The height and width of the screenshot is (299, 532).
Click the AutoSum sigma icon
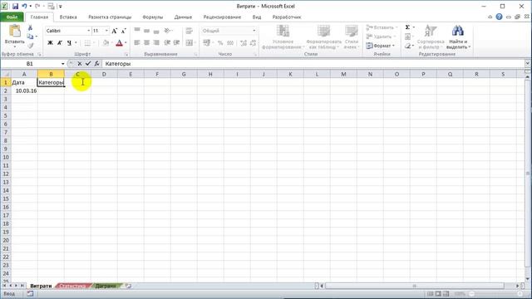(x=407, y=27)
